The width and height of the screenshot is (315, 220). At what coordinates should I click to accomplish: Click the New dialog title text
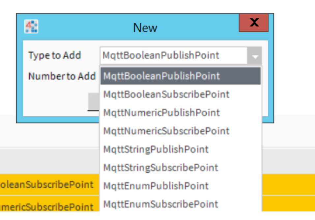(145, 28)
